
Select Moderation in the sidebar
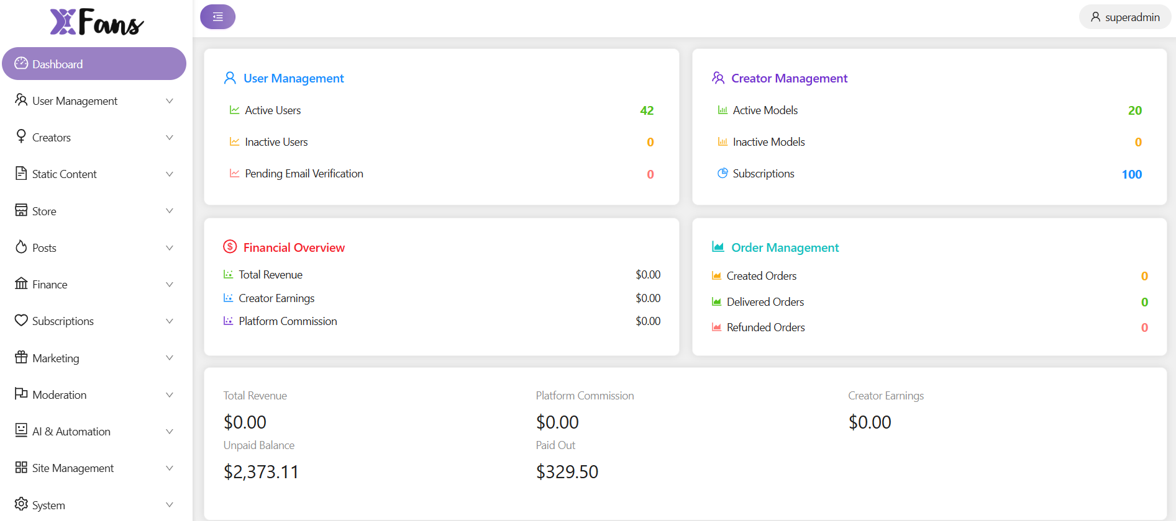[x=94, y=394]
